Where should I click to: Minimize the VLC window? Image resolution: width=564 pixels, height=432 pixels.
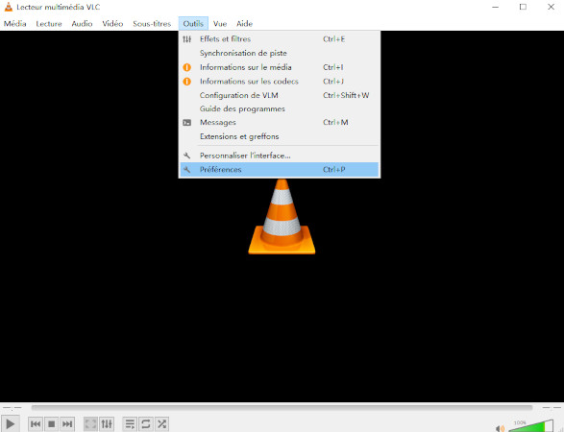click(495, 7)
